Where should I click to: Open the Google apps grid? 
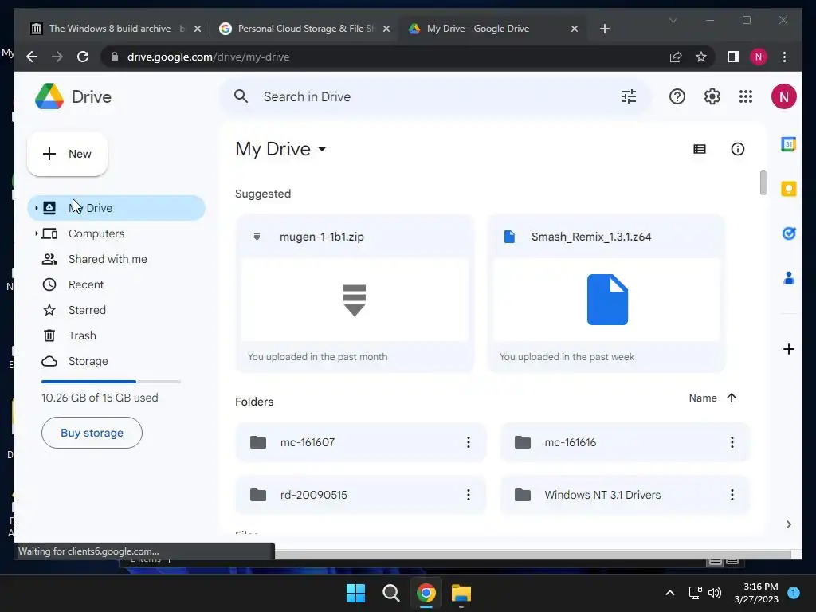pos(746,96)
